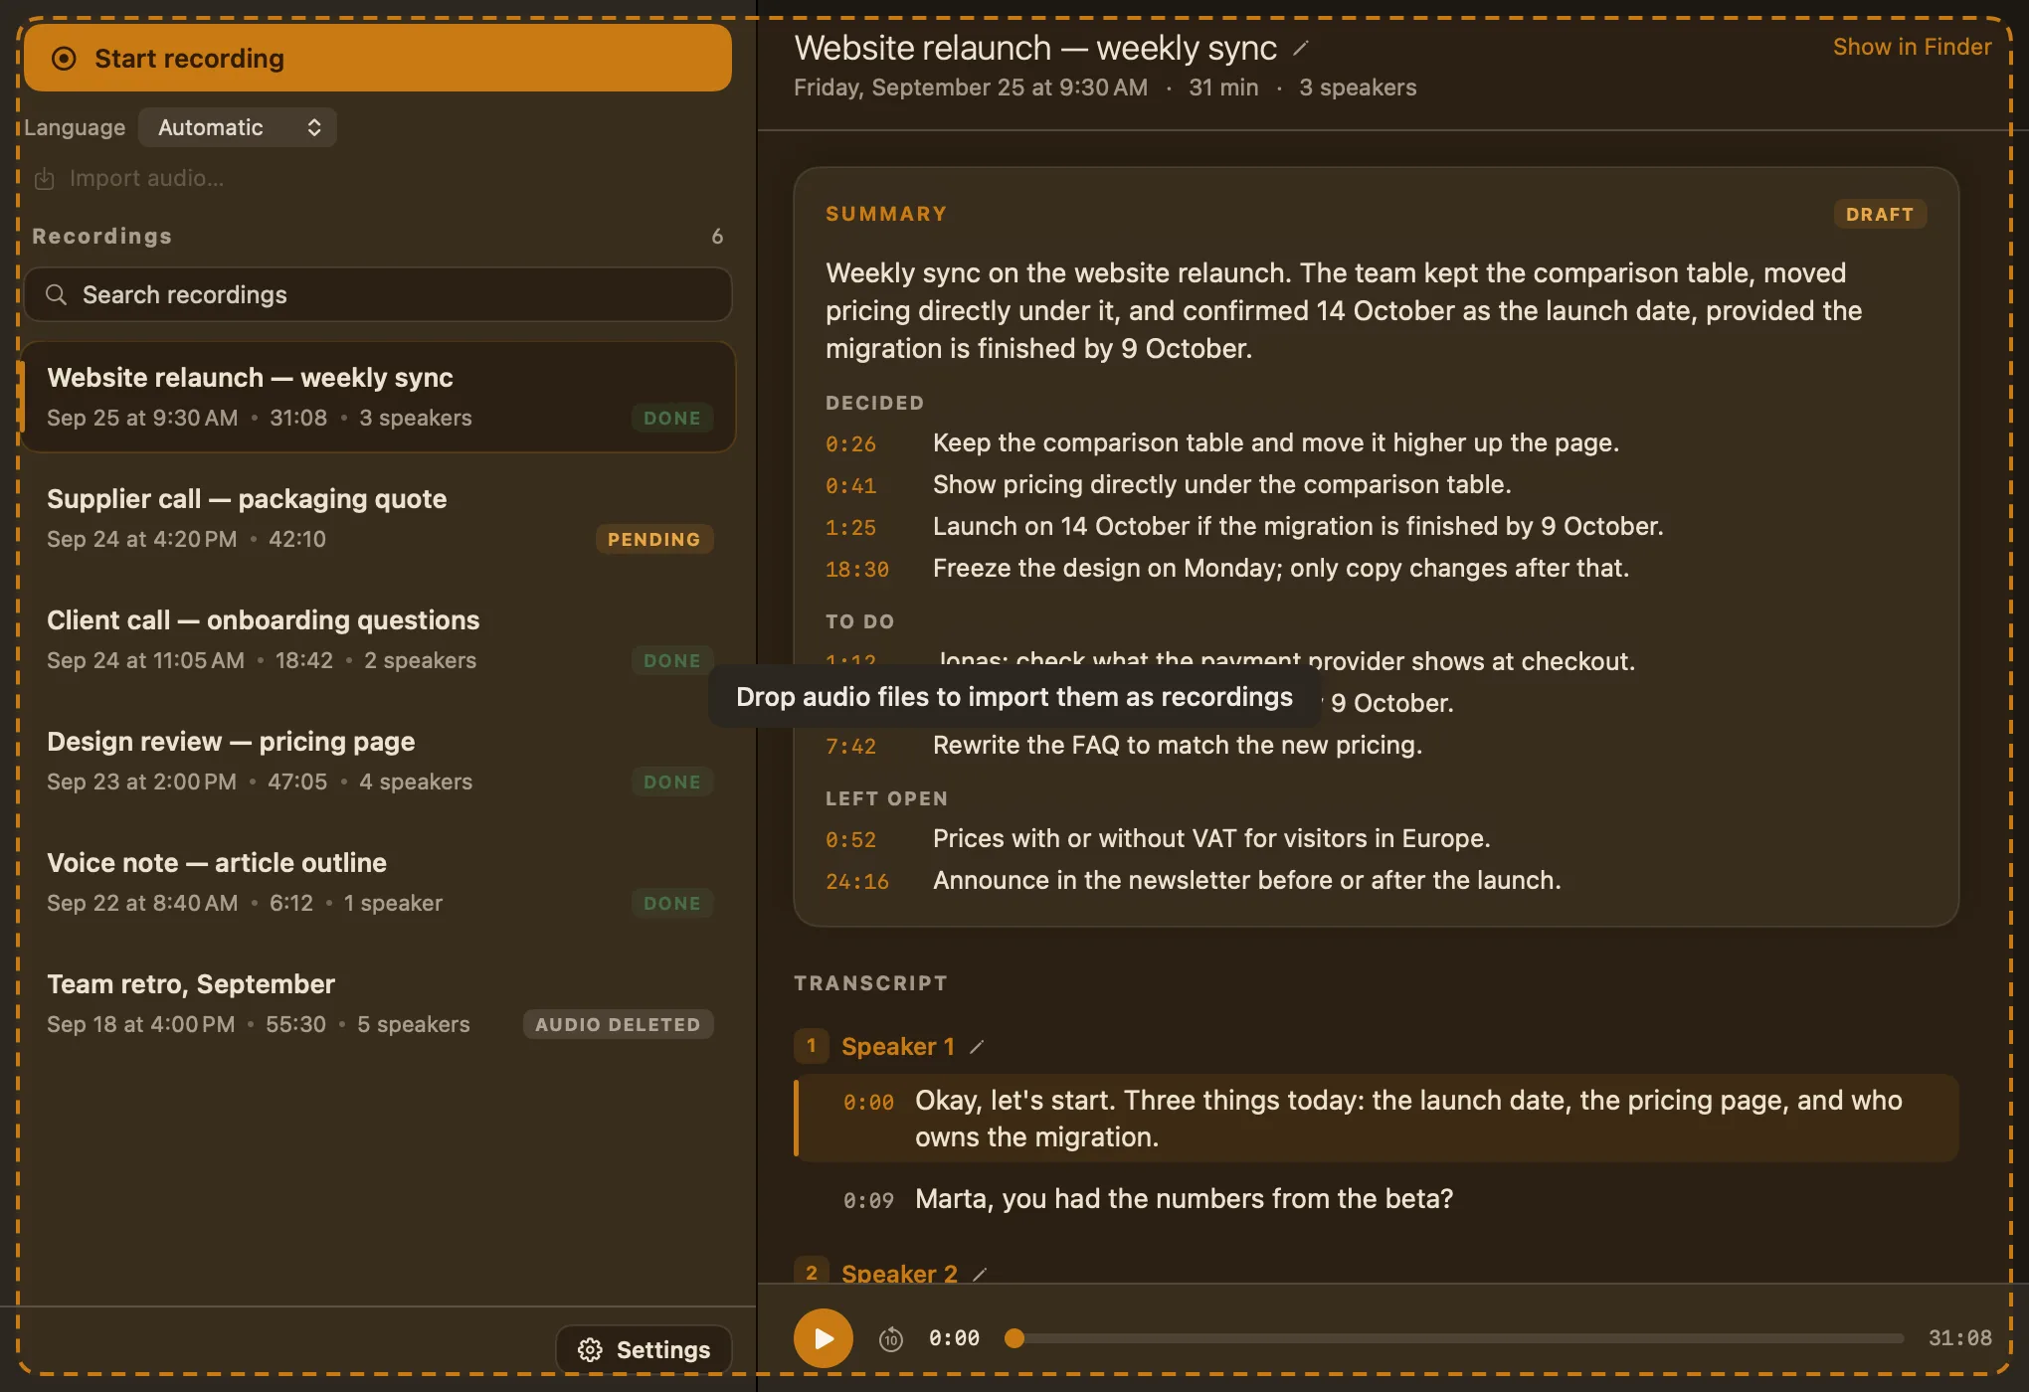Focus the Search recordings field

pos(378,294)
